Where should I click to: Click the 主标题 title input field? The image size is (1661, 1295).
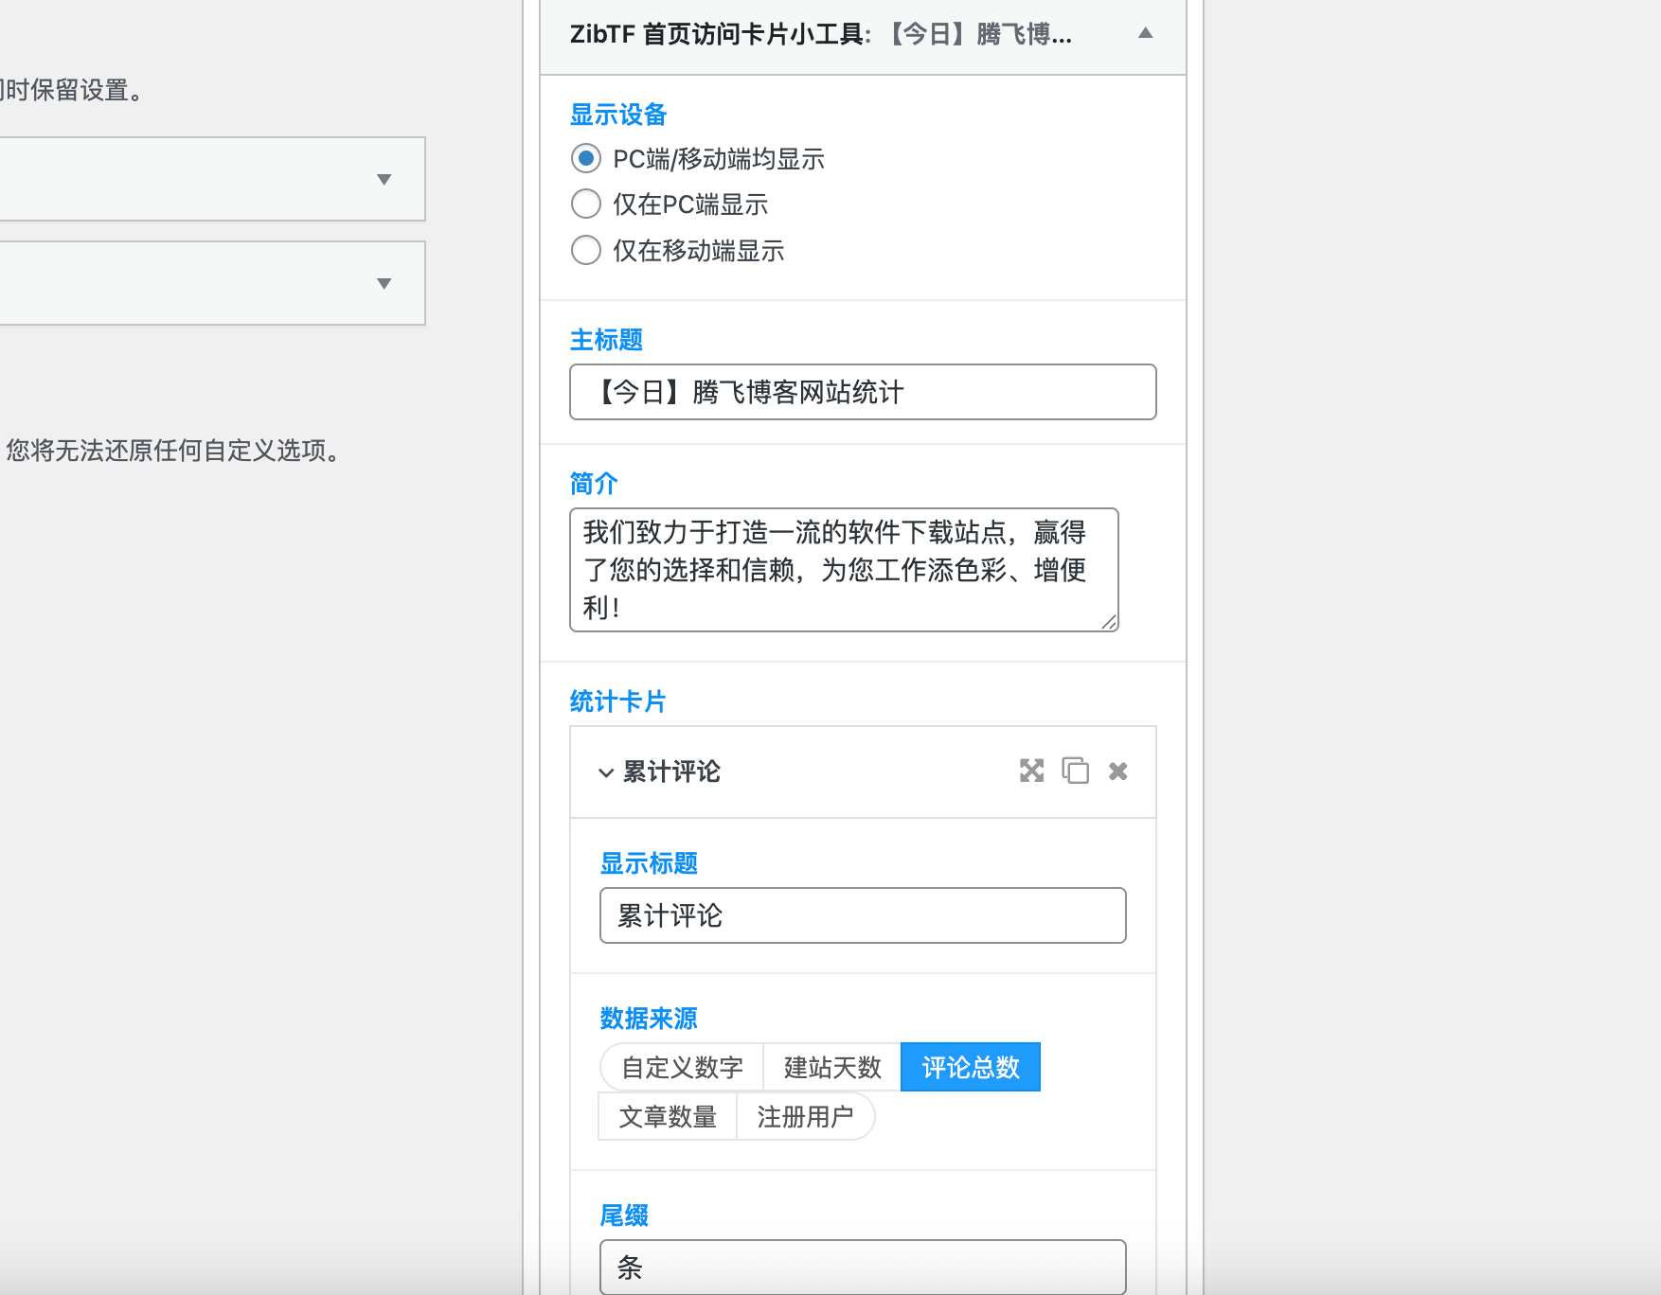click(862, 392)
